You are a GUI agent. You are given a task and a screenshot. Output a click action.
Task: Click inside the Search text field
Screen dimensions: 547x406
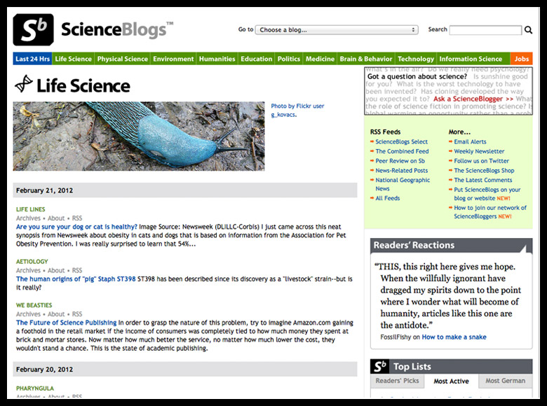point(486,30)
